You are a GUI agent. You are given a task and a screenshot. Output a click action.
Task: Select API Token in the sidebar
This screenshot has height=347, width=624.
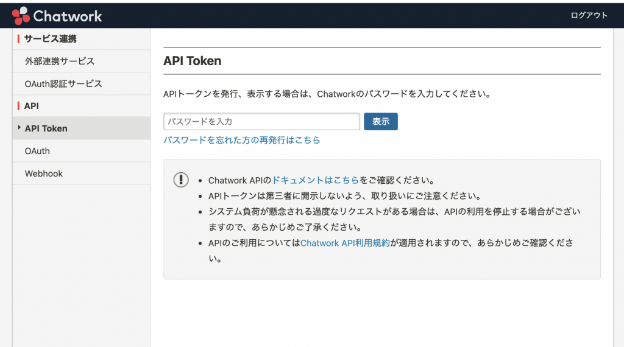click(82, 128)
